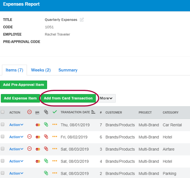190x178 pixels.
Task: Click the Add Expense Item button
Action: [20, 98]
